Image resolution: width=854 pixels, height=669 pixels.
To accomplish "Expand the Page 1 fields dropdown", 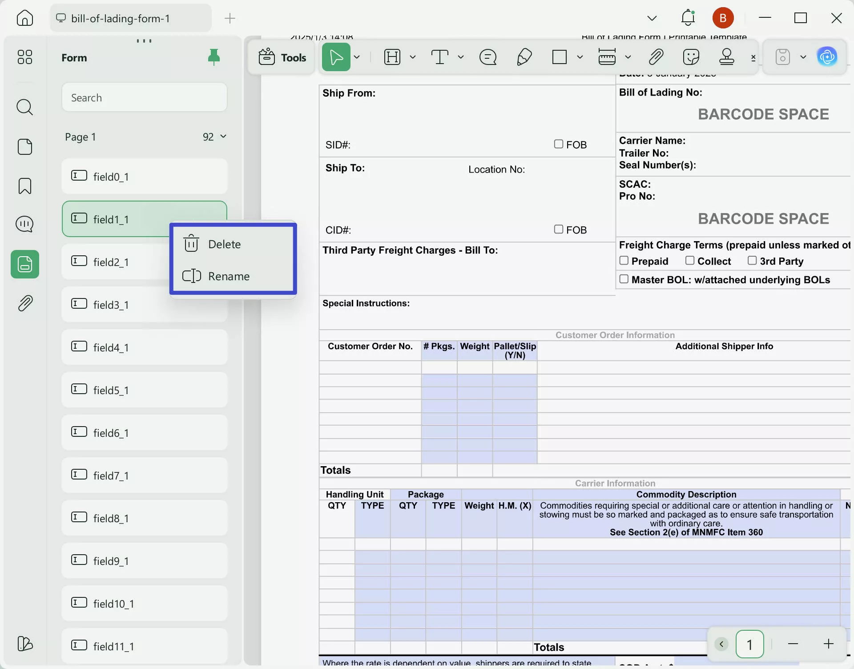I will (223, 137).
